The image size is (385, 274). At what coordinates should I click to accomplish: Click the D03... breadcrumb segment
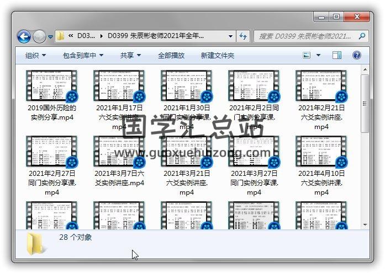click(86, 36)
